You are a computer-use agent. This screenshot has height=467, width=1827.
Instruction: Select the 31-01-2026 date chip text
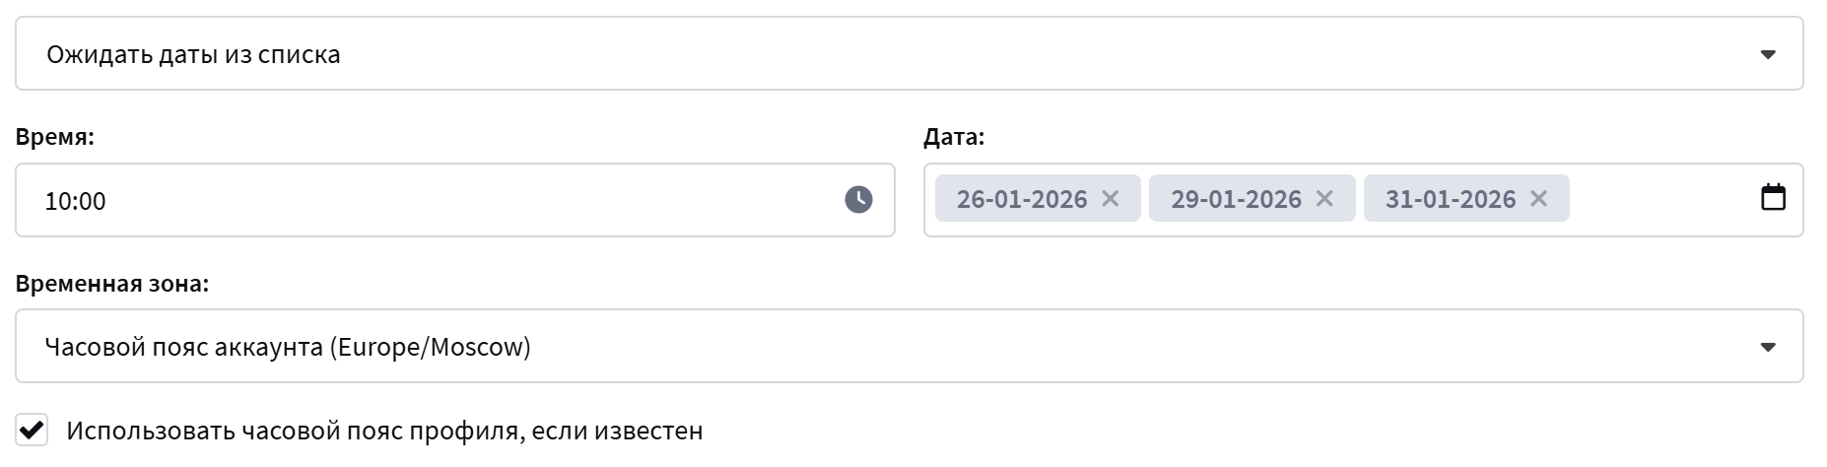point(1450,200)
